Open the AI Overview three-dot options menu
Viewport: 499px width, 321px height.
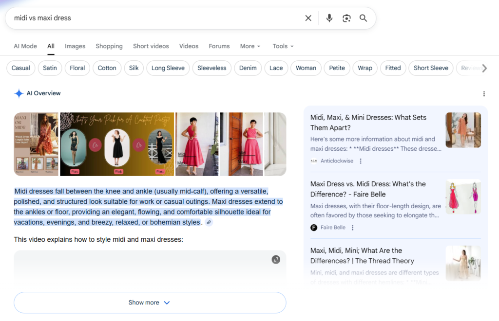[484, 93]
